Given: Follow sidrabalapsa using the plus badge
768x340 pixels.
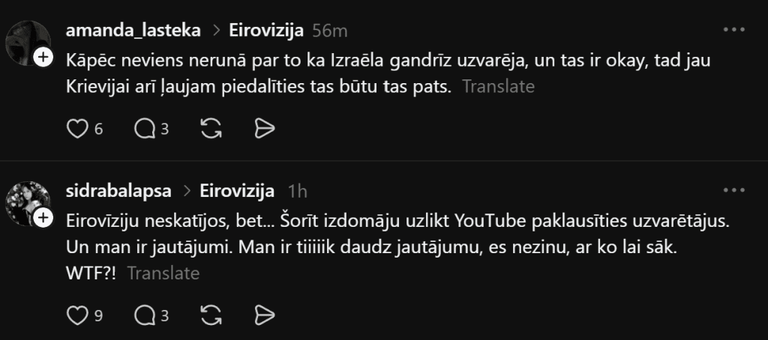Looking at the screenshot, I should [43, 218].
